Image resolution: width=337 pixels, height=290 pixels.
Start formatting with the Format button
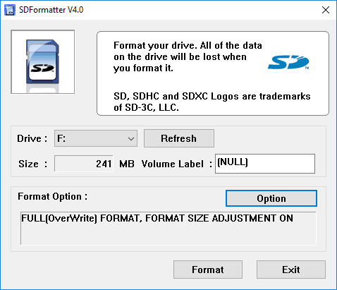point(208,270)
